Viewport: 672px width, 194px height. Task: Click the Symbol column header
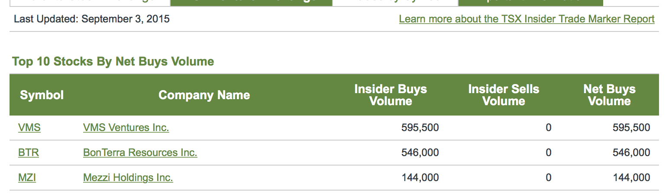coord(42,95)
